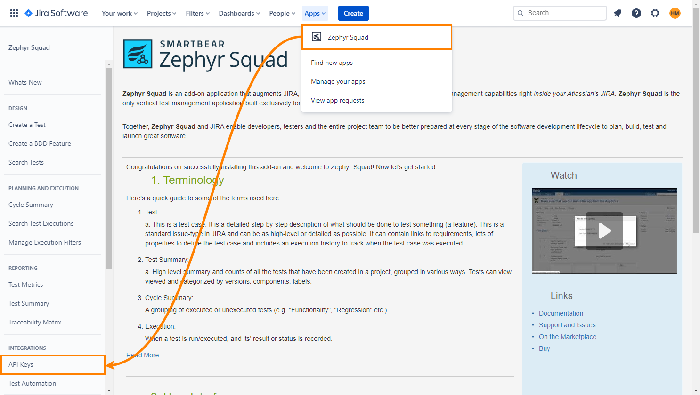This screenshot has height=395, width=700.
Task: Open the HM profile avatar menu
Action: 675,13
